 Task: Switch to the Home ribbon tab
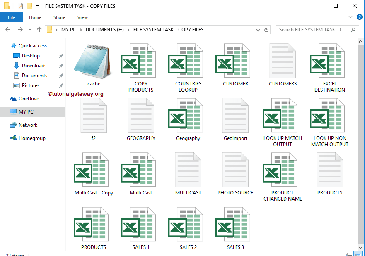(35, 17)
